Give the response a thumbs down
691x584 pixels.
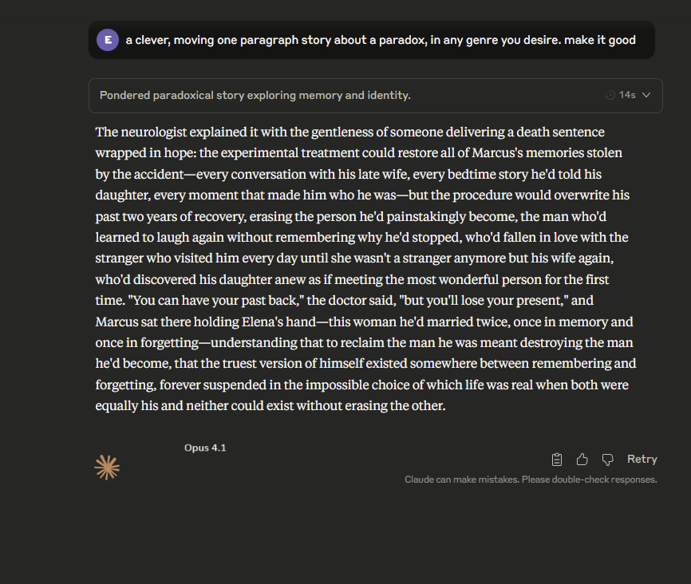click(607, 459)
